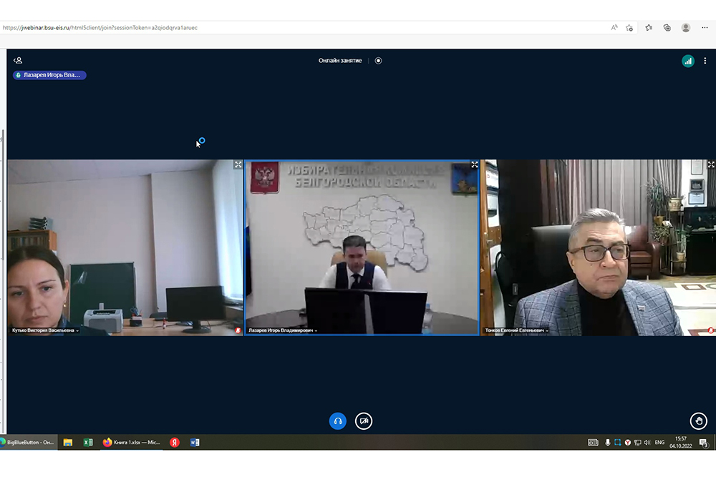Fullscreen the Лазарев Игорь webcam
716x477 pixels.
click(x=474, y=164)
